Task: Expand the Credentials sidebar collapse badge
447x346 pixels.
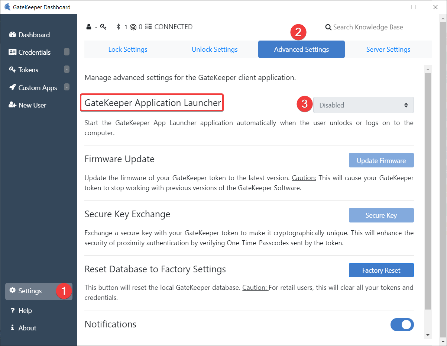Action: (x=67, y=52)
